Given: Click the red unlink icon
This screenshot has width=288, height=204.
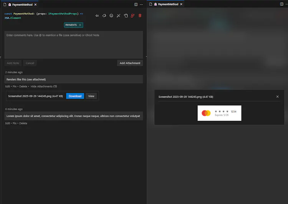Looking at the screenshot, I should pyautogui.click(x=132, y=16).
